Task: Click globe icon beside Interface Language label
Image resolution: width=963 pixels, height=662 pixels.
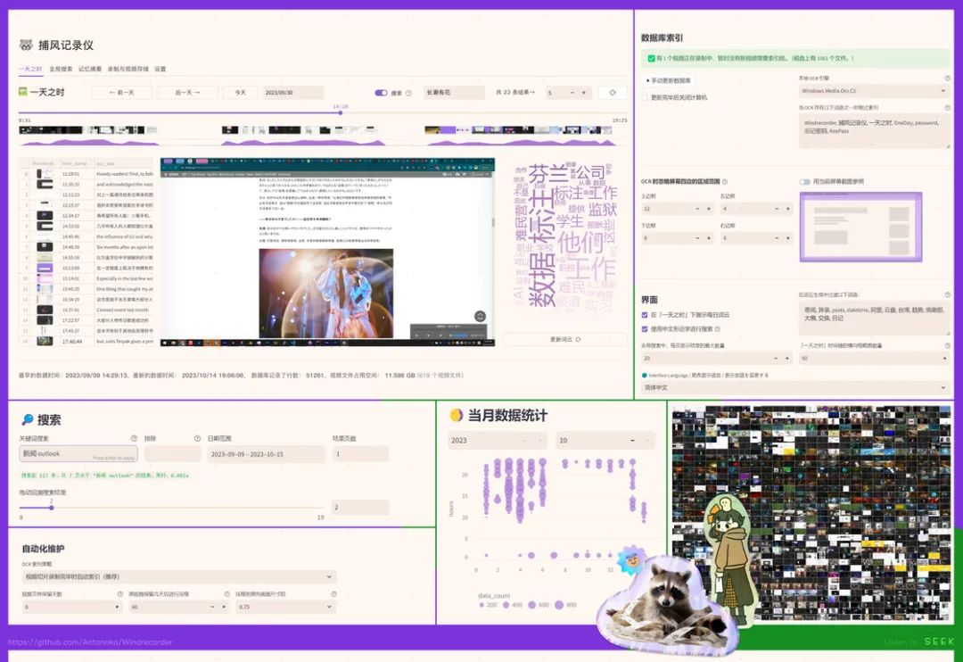Action: pos(645,375)
